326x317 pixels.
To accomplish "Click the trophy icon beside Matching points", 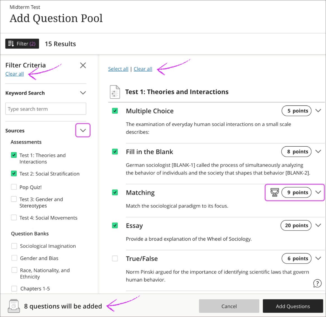I will [275, 192].
